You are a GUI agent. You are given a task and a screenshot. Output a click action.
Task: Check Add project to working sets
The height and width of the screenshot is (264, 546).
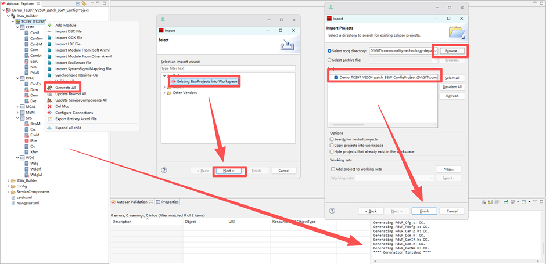[x=333, y=169]
